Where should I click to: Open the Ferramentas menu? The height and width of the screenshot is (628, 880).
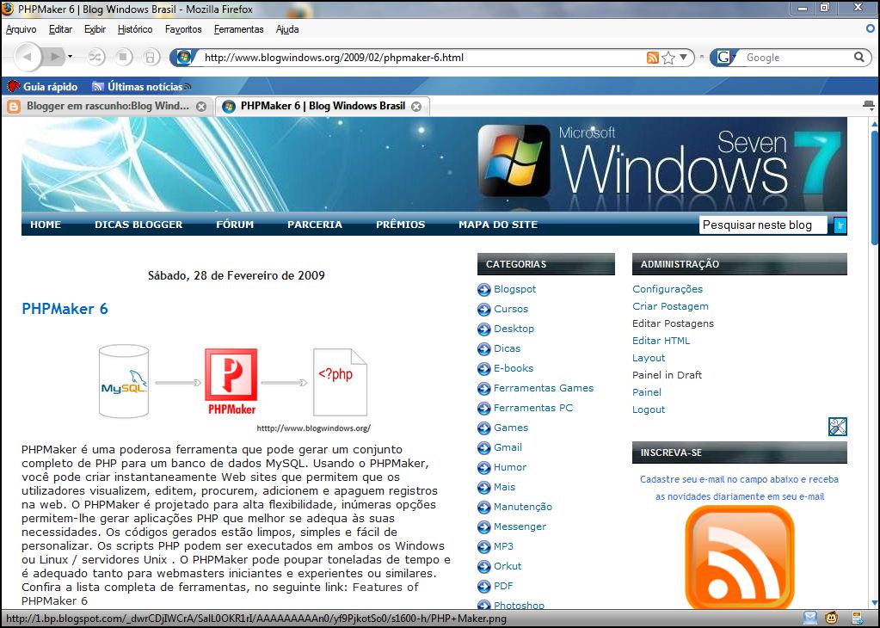pos(238,29)
